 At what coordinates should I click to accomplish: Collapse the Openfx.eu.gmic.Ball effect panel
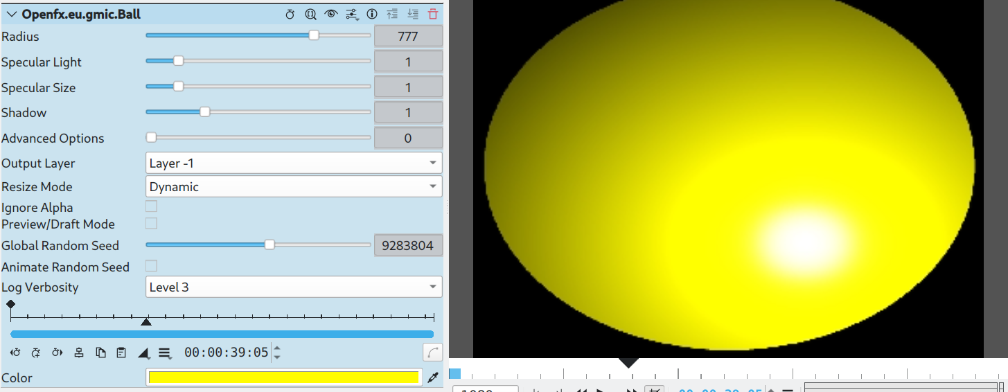(11, 14)
